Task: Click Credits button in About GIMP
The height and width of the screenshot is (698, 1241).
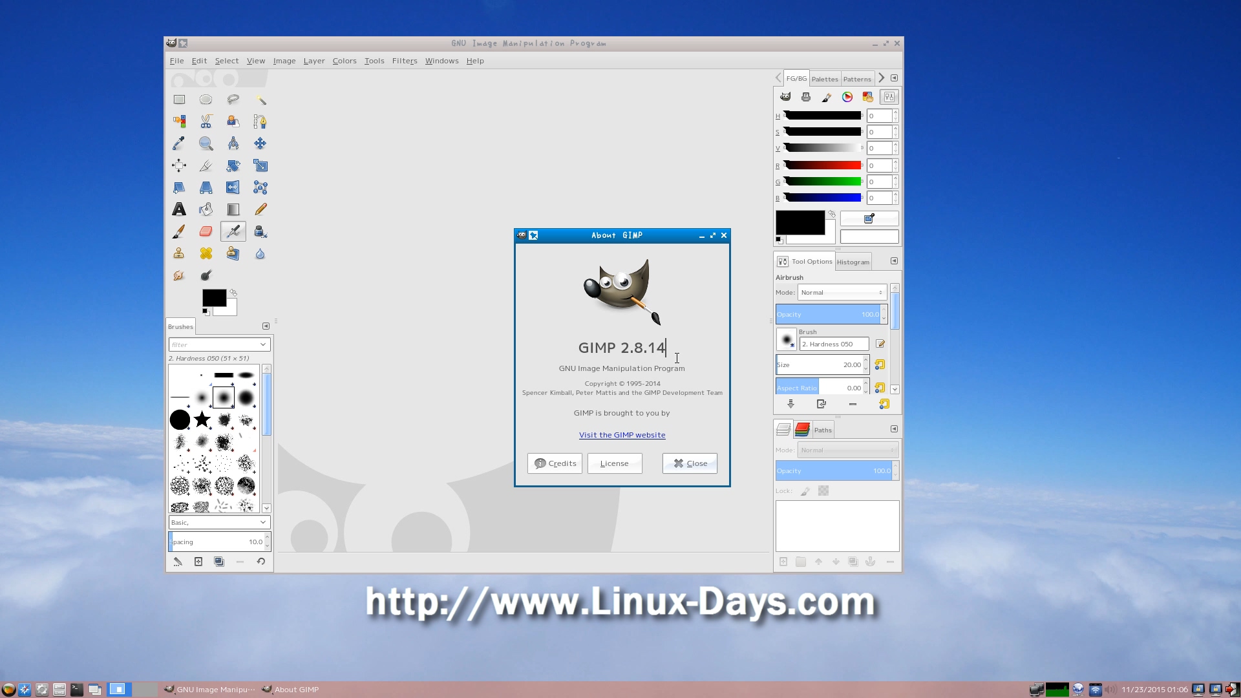Action: pos(555,463)
